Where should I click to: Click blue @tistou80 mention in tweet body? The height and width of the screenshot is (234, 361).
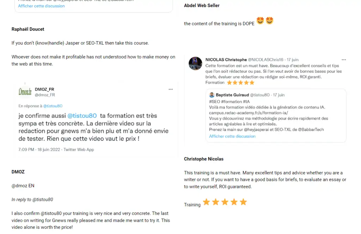[x=82, y=116]
